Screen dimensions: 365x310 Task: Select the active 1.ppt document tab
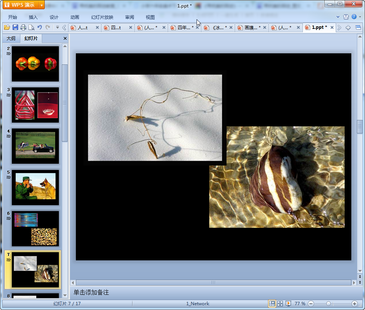[x=319, y=27]
